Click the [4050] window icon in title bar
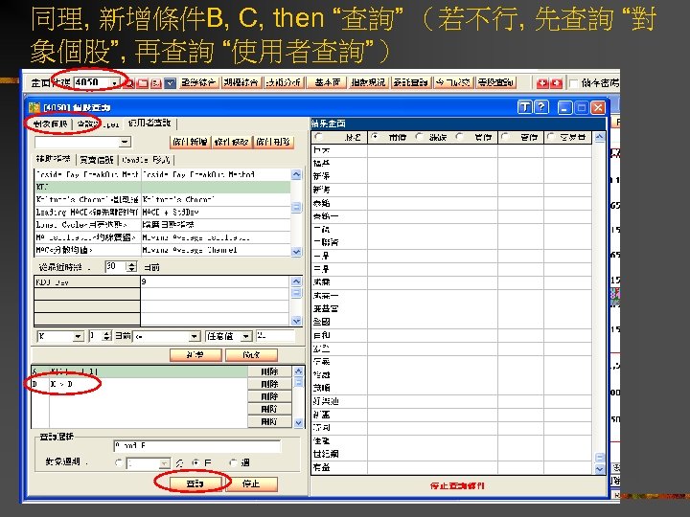690x517 pixels. [34, 107]
